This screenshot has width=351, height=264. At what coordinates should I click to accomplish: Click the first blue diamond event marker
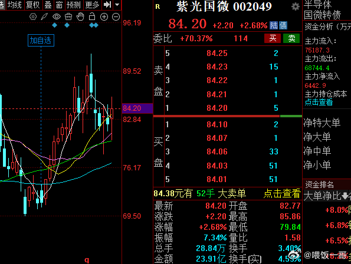[55, 25]
